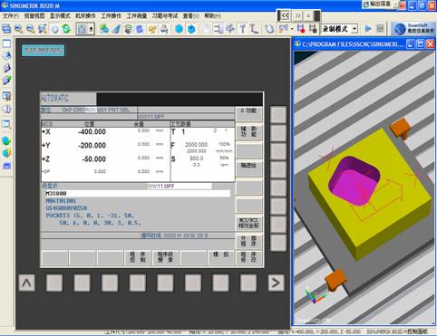
Task: Click the up/down arrow beside the view mode icon
Action: (x=91, y=29)
